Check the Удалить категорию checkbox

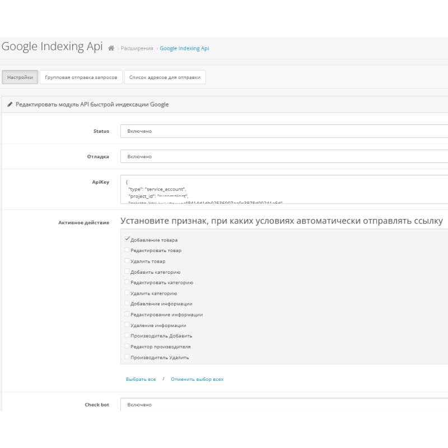127,293
